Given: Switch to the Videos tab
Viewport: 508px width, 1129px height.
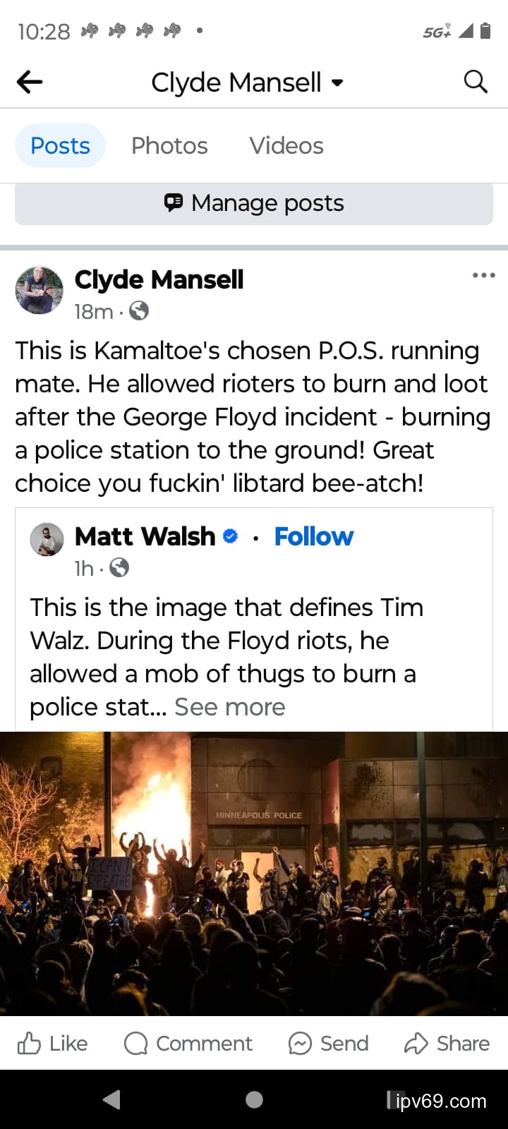Looking at the screenshot, I should tap(286, 145).
